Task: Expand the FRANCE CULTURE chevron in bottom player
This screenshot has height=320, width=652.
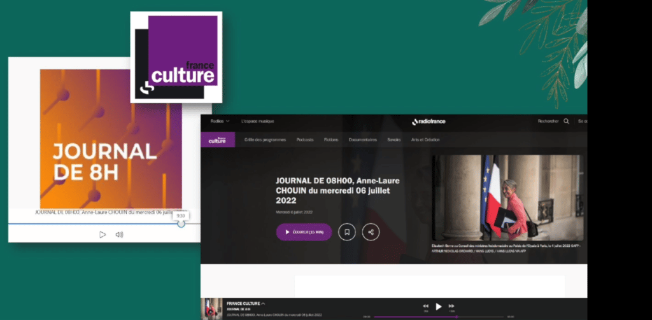Action: pyautogui.click(x=263, y=304)
